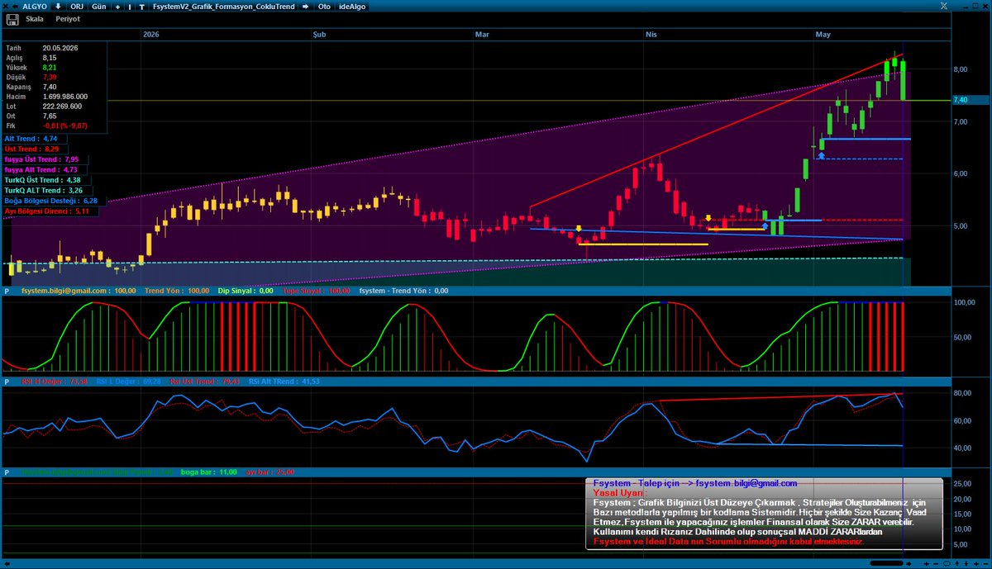Click the RSI Alt TRend 41,53 label
This screenshot has height=569, width=992.
pos(284,382)
